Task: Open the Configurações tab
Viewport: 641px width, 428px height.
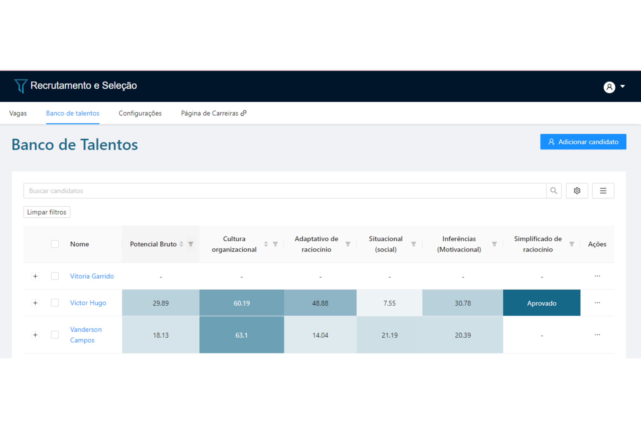Action: pyautogui.click(x=140, y=113)
